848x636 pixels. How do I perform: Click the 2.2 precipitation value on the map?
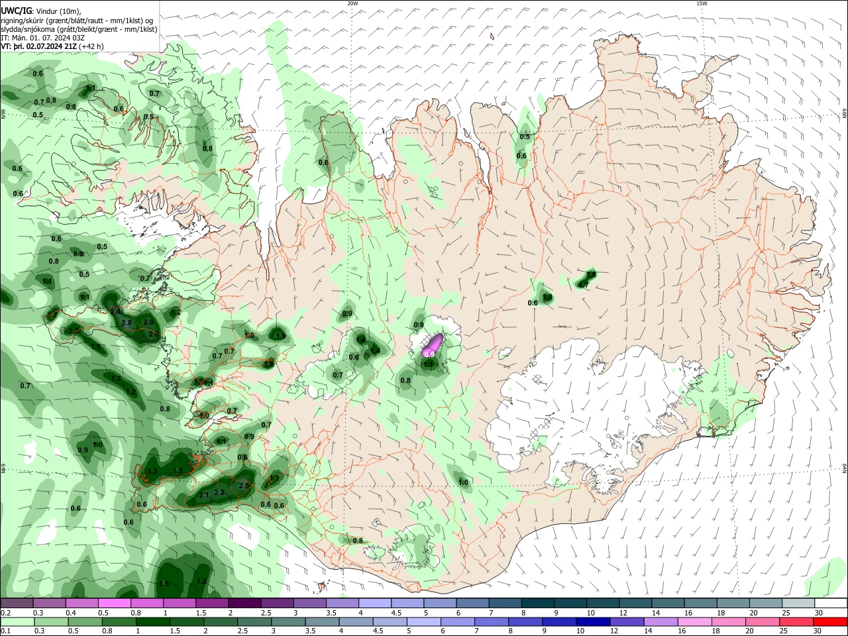(220, 492)
